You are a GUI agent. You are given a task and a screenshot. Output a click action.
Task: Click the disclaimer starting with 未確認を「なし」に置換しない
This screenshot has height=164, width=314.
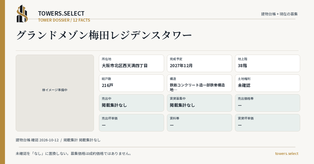click(74, 153)
